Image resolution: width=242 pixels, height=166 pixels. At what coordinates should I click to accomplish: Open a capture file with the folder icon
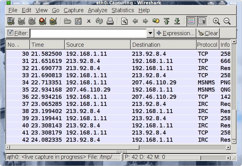[67, 21]
